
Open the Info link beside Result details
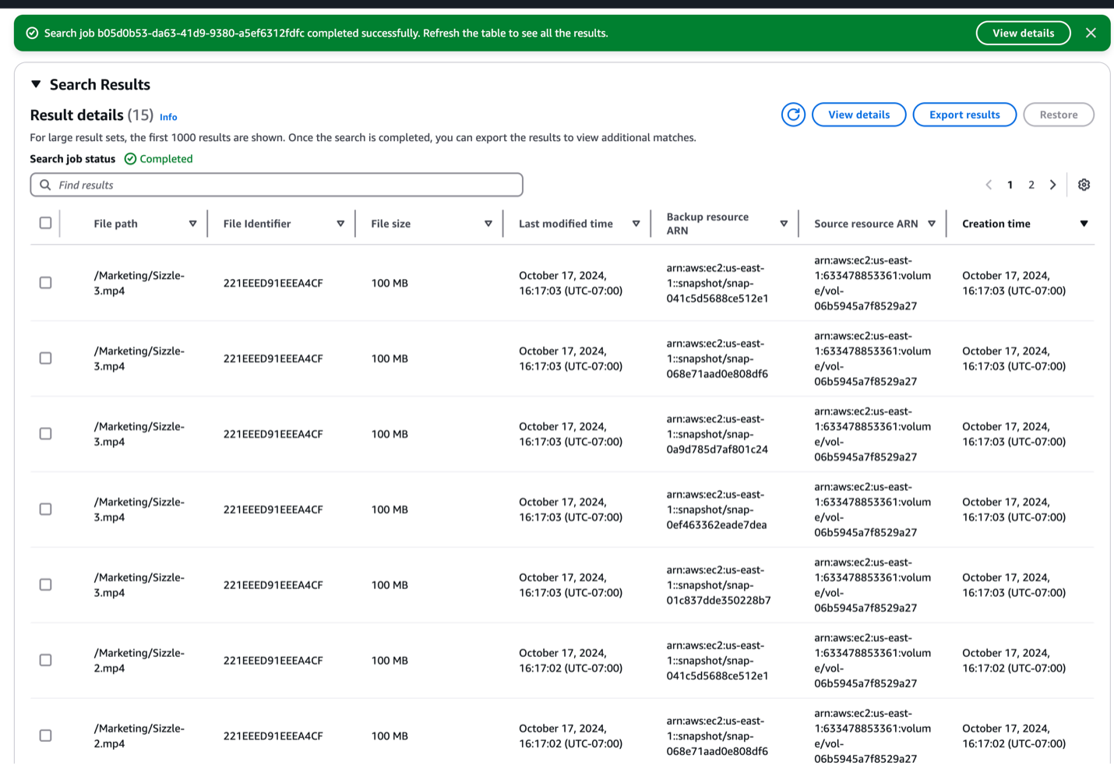[x=168, y=117]
